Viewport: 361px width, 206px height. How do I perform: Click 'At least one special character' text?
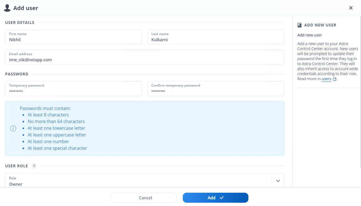(x=57, y=148)
